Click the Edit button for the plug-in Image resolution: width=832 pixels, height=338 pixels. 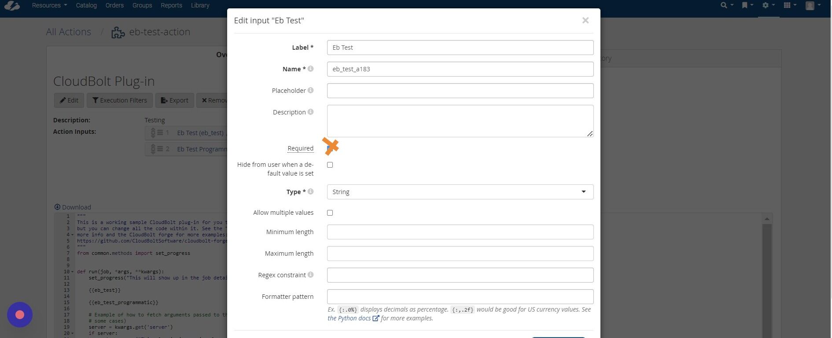(69, 100)
